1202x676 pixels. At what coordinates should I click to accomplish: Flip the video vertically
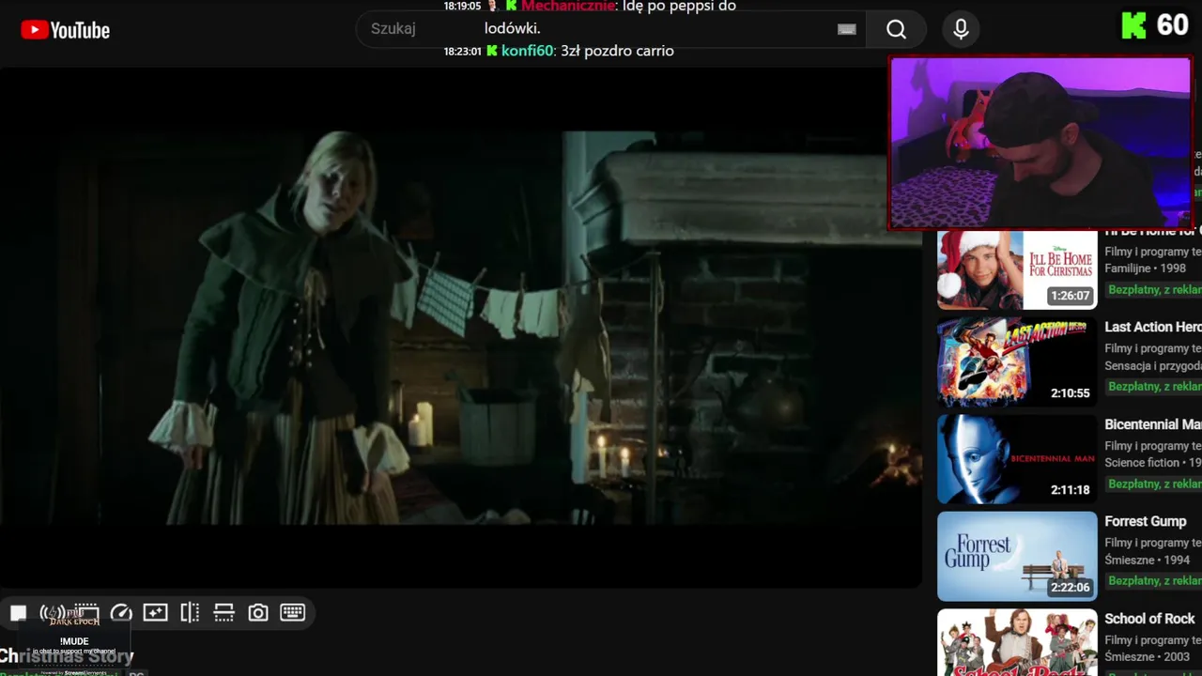tap(223, 613)
